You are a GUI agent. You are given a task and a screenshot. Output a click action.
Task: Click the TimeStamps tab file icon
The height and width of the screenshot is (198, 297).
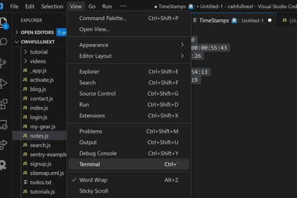click(195, 20)
